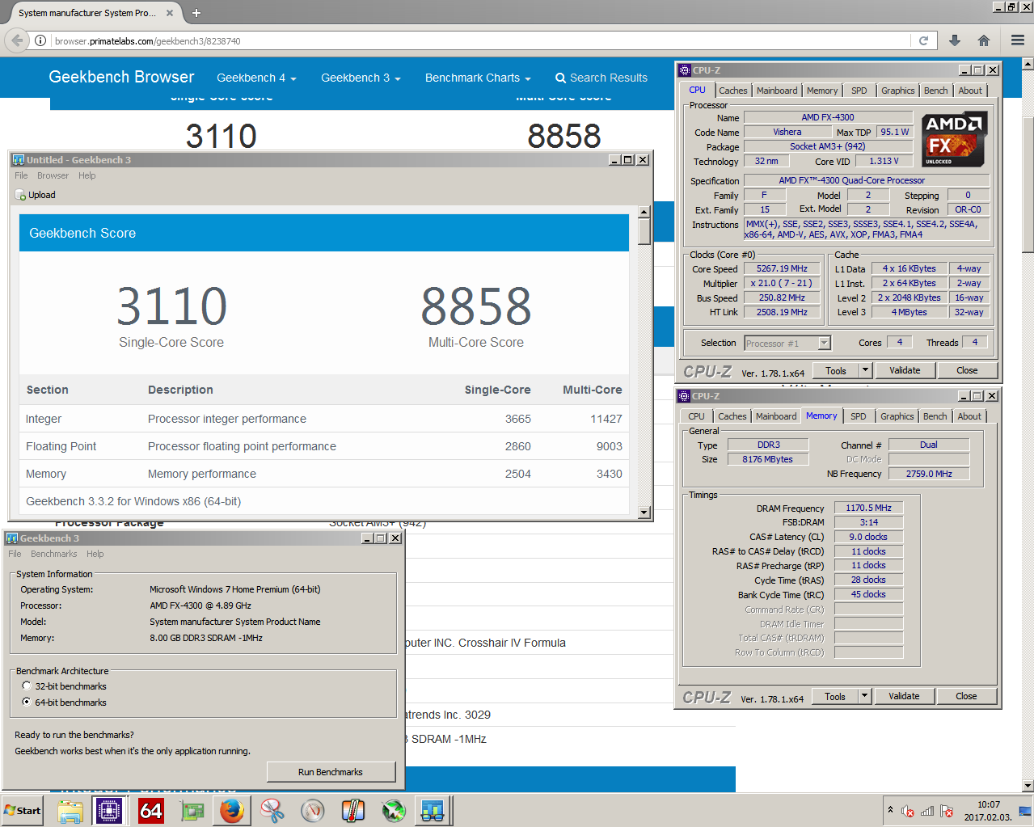The height and width of the screenshot is (827, 1034).
Task: Open Benchmarks menu in Geekbench 3 window
Action: click(x=53, y=554)
